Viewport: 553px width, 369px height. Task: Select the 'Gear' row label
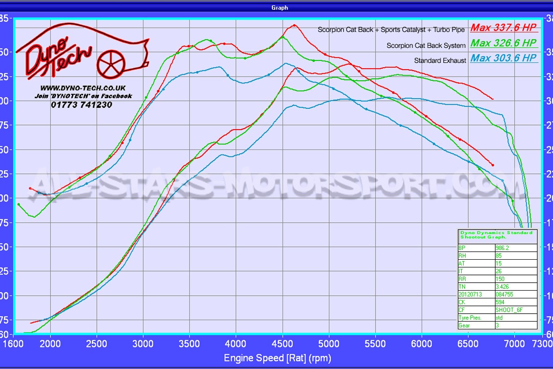[476, 325]
